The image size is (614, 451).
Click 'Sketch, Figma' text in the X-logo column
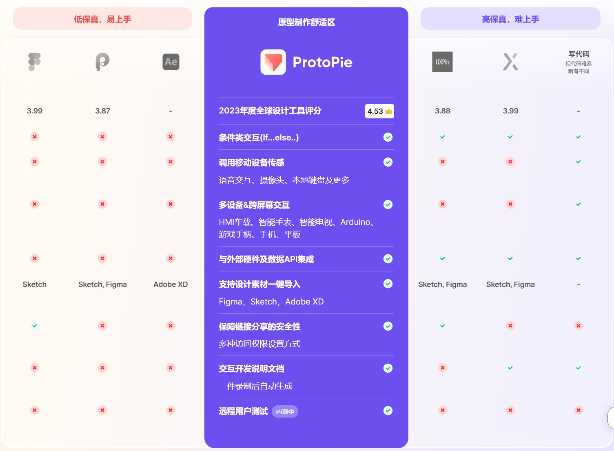510,284
